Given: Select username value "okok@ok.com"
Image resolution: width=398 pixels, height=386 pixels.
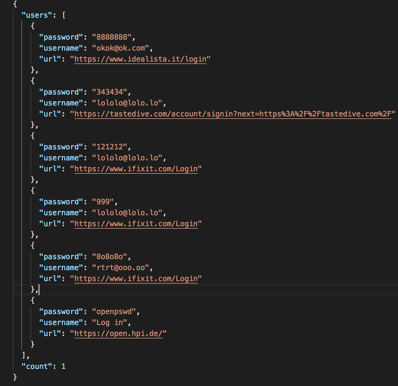Looking at the screenshot, I should tap(121, 48).
